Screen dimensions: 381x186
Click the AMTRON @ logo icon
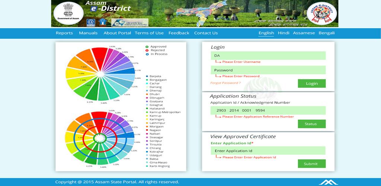[91, 23]
